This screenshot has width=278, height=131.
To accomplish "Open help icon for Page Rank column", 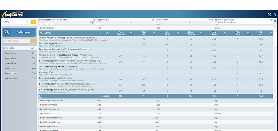I will pos(248,33).
